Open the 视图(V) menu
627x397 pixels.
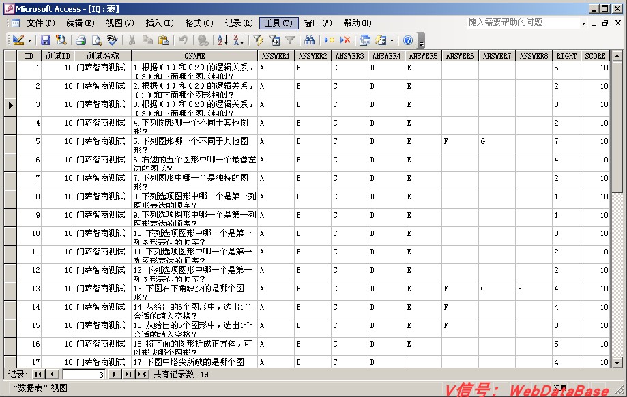120,23
